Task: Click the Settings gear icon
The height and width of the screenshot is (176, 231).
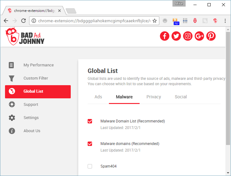Action: point(12,118)
